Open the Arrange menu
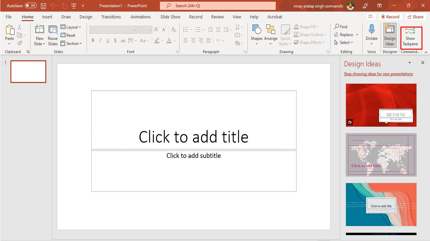Viewport: 430px width, 241px height. click(x=271, y=35)
